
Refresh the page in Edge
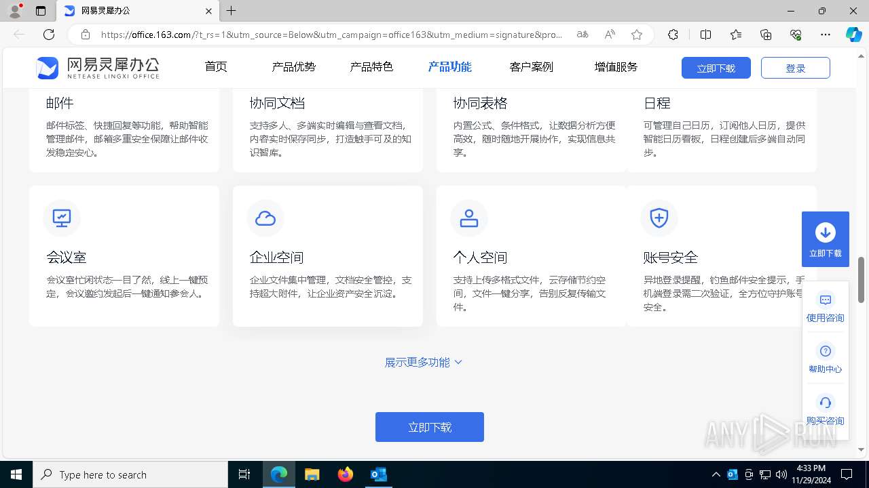tap(49, 35)
